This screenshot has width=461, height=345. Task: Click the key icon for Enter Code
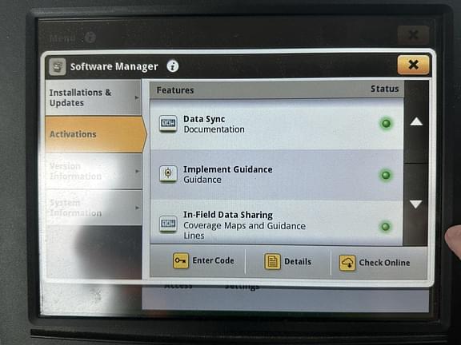coord(181,260)
